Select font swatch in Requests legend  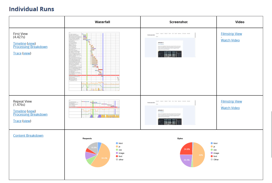(117, 156)
